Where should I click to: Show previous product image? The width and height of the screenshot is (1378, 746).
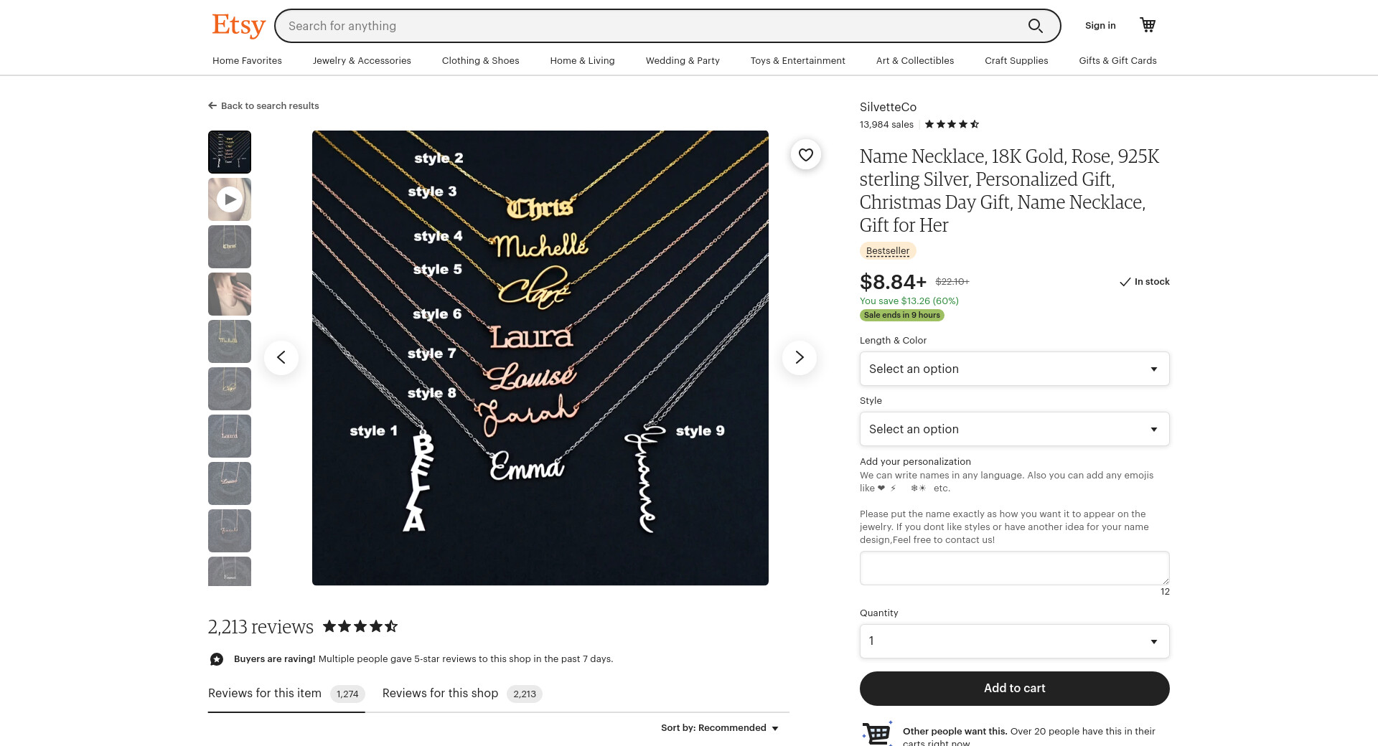281,357
